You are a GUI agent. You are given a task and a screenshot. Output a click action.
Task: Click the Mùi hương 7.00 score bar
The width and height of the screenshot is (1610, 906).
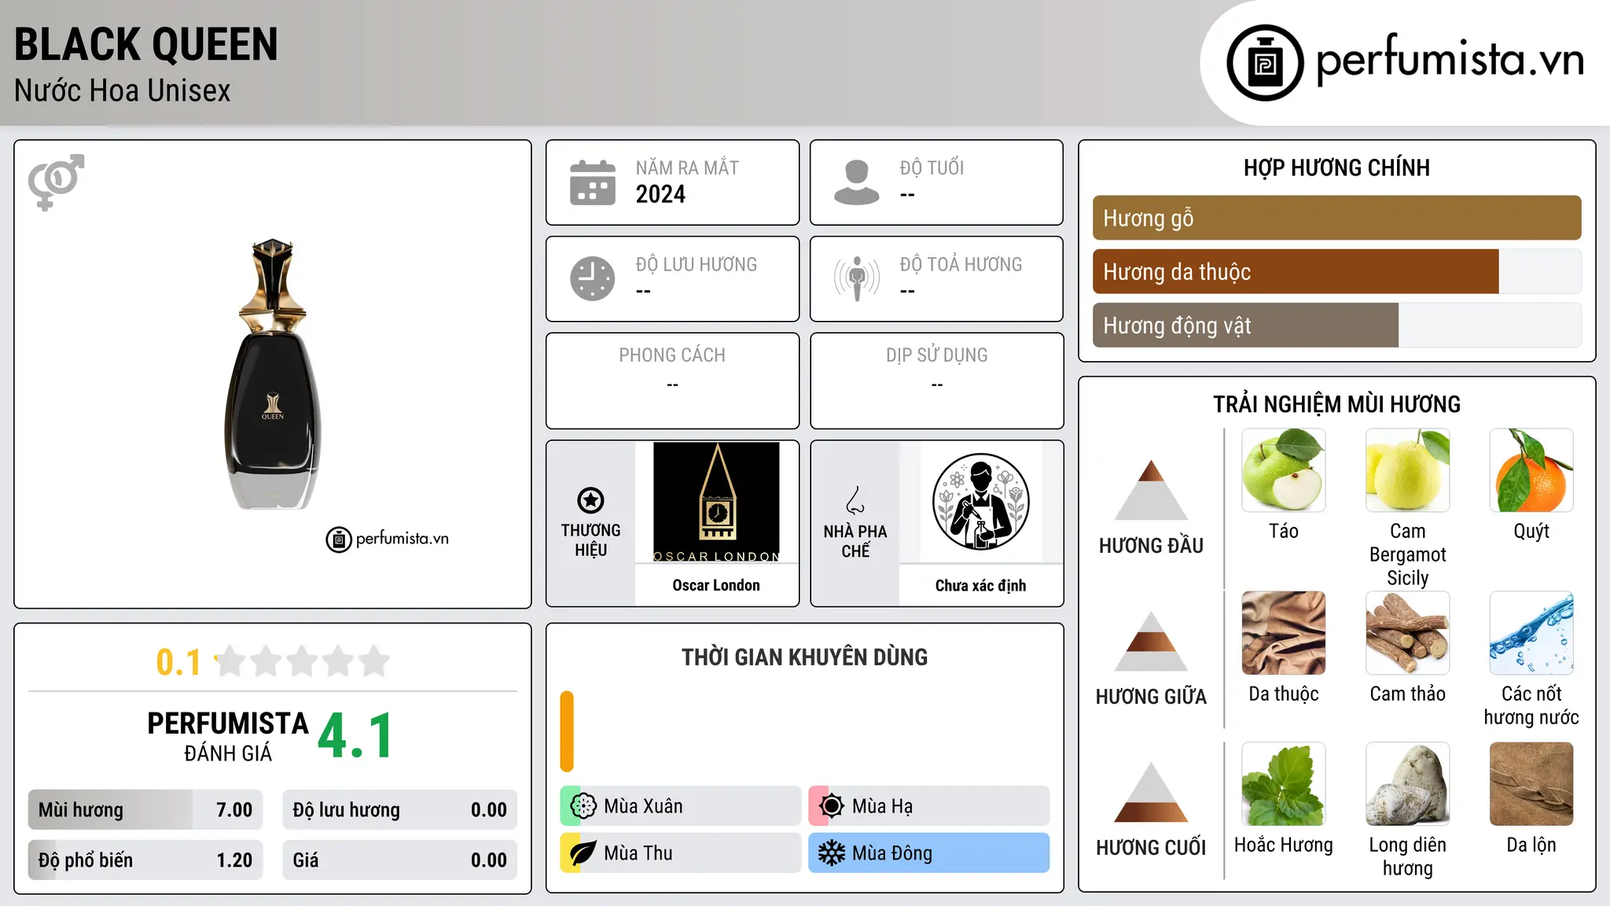[145, 809]
